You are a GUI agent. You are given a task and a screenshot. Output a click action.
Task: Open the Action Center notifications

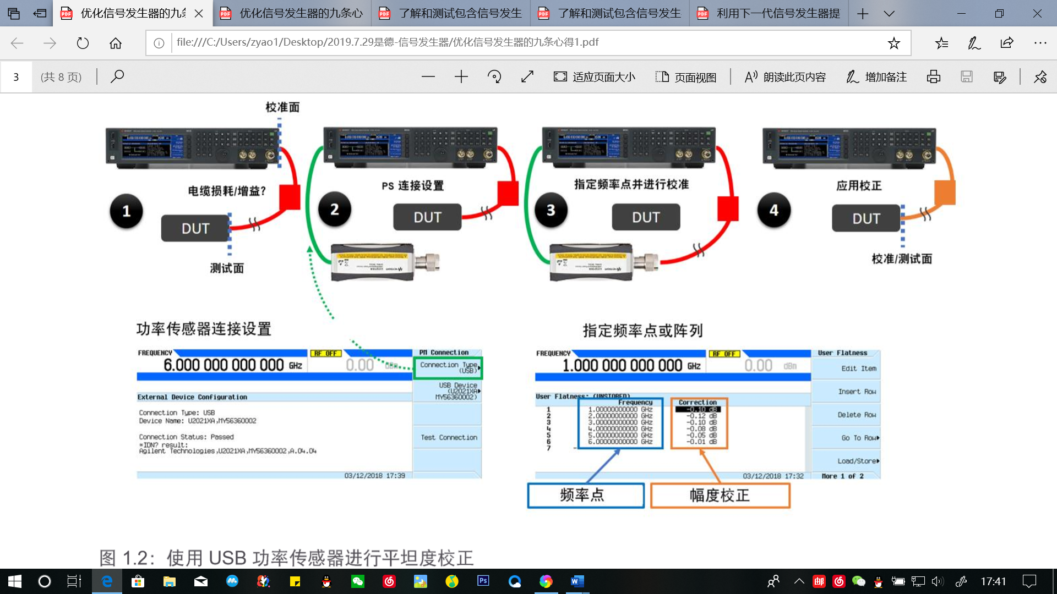pos(1029,581)
